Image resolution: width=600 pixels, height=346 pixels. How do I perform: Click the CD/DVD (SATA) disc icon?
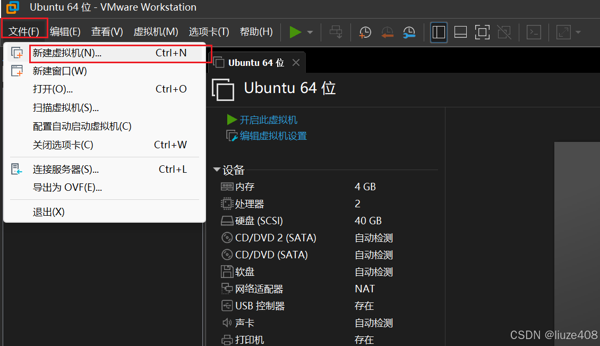tap(227, 255)
